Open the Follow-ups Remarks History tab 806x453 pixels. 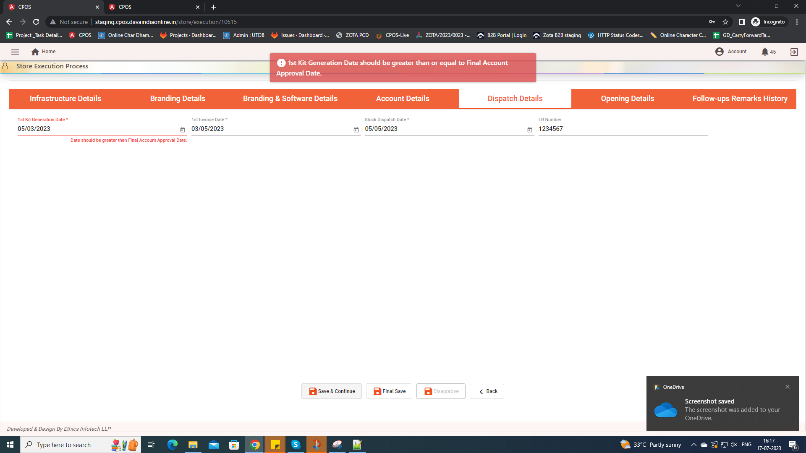[x=740, y=99]
